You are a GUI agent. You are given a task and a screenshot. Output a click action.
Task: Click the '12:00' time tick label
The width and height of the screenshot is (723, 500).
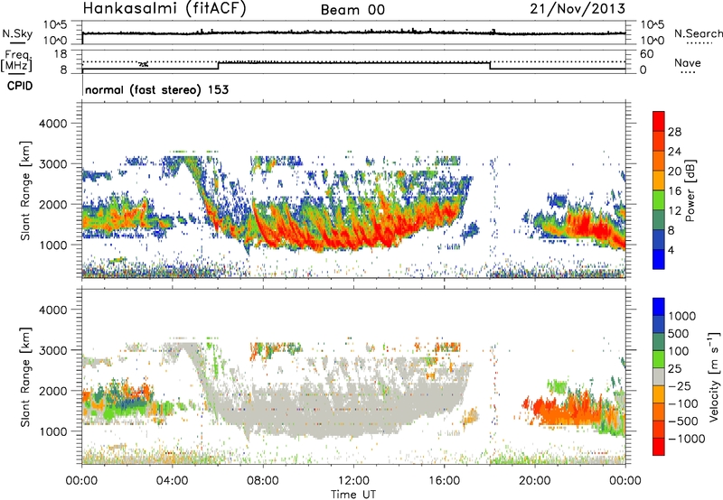pyautogui.click(x=353, y=481)
